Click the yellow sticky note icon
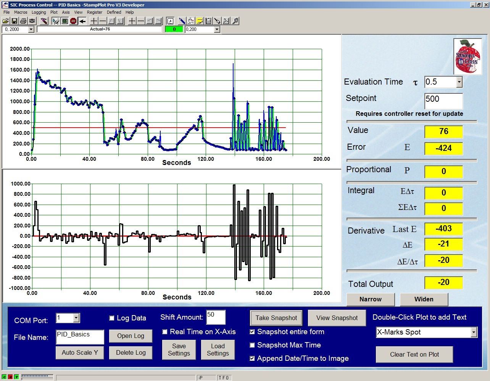Image resolution: width=490 pixels, height=381 pixels. 200,21
